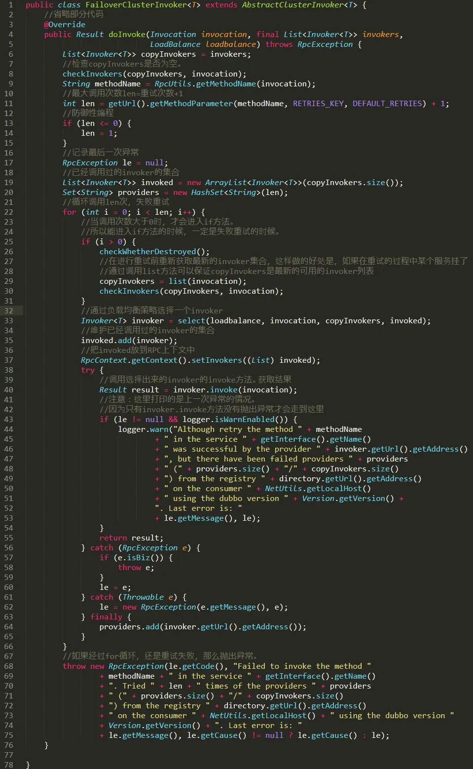Click the doInvoke method name

[x=127, y=35]
